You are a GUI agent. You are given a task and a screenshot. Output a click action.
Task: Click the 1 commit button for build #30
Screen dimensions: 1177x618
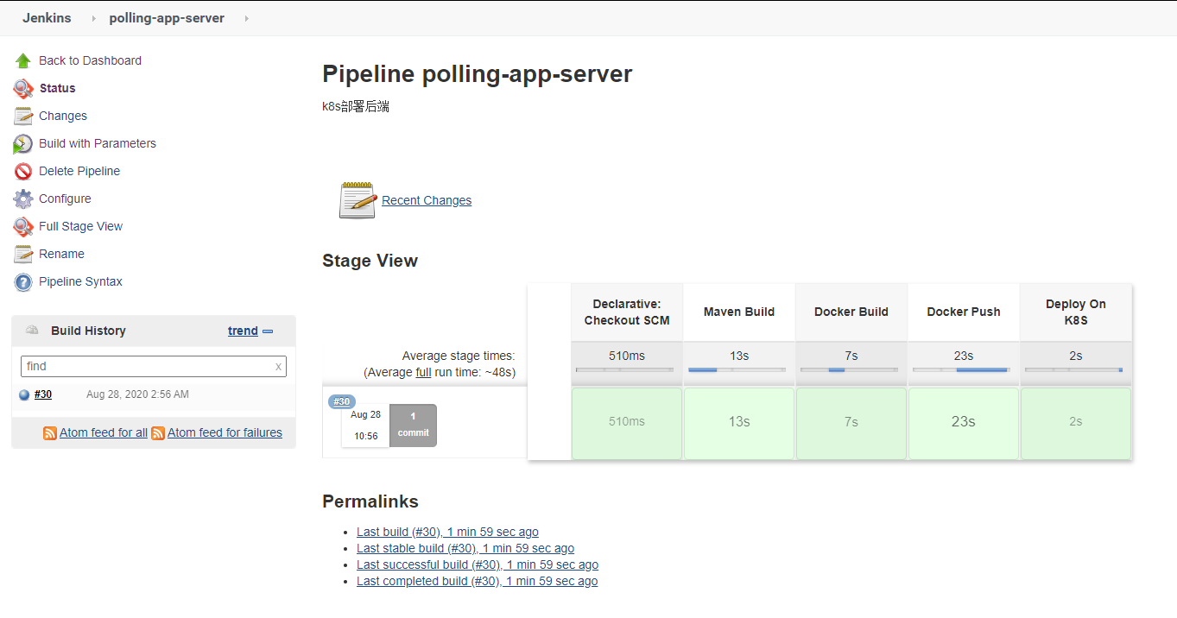[x=413, y=425]
